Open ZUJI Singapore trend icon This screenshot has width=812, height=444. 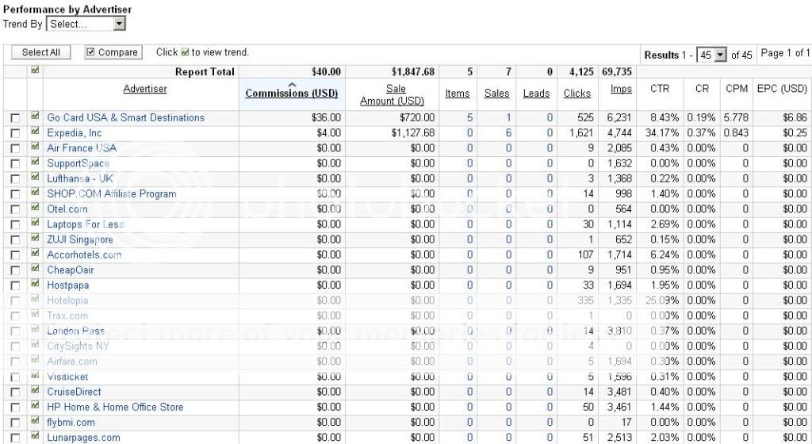click(35, 238)
